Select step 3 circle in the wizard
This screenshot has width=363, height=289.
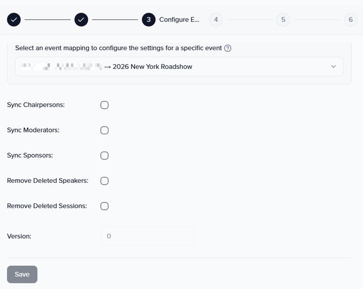pos(148,19)
